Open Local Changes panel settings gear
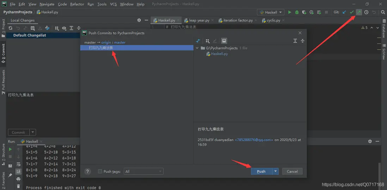Screen dimensions: 387x190 [139, 20]
